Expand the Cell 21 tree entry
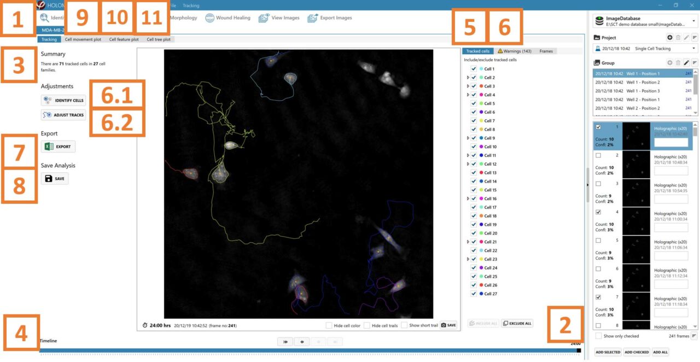 click(468, 242)
